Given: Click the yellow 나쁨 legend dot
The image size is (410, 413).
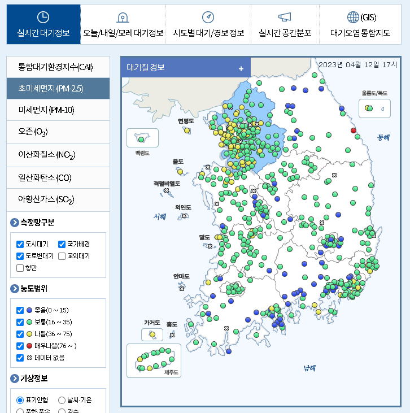Looking at the screenshot, I should [29, 334].
